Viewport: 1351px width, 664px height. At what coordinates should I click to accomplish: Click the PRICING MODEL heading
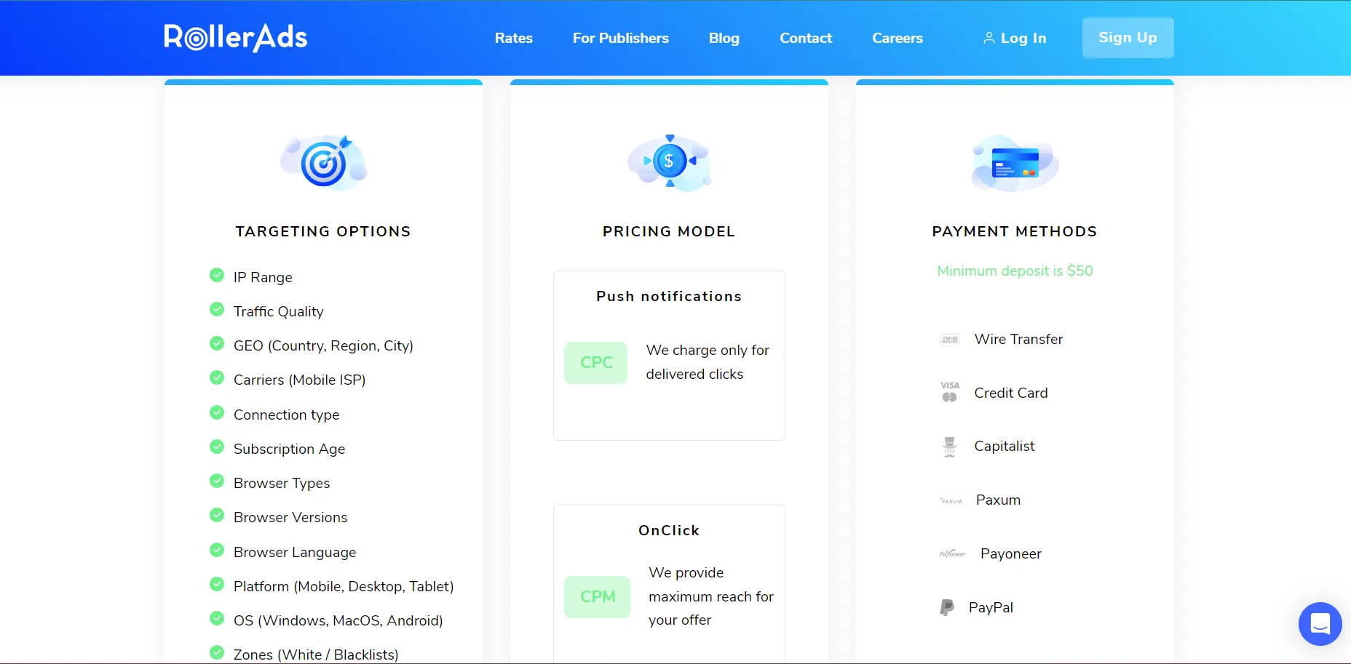coord(669,231)
